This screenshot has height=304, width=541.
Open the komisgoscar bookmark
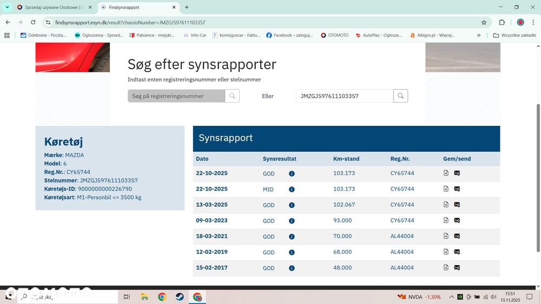pyautogui.click(x=236, y=35)
